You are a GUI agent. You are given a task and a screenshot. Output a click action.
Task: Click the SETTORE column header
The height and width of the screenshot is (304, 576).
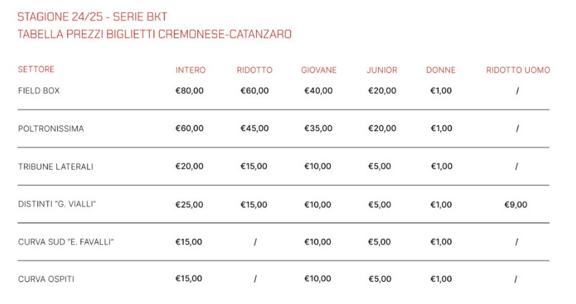tap(36, 69)
